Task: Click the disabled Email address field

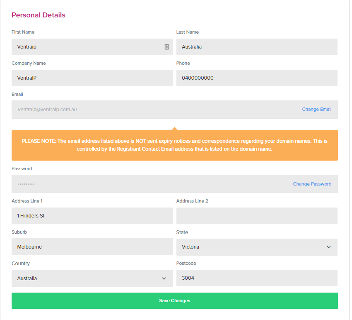Action: tap(175, 110)
